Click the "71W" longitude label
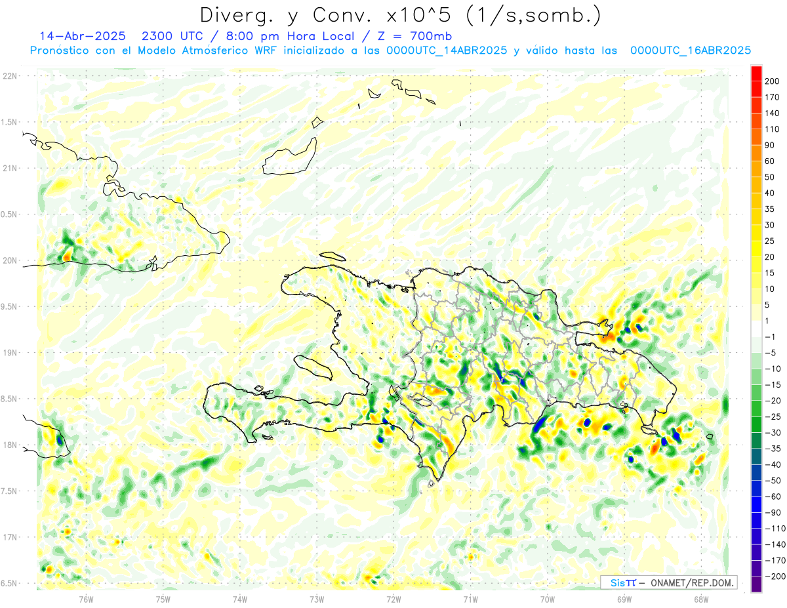 [x=470, y=599]
